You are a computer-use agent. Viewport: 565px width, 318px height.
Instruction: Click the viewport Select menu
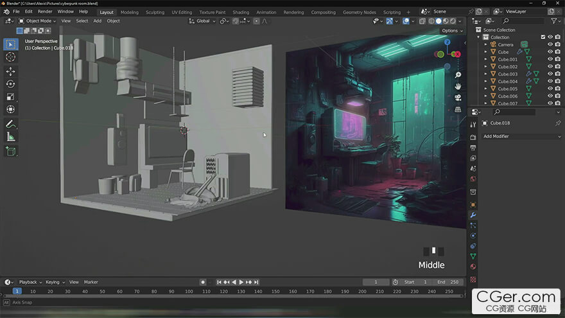(x=82, y=21)
